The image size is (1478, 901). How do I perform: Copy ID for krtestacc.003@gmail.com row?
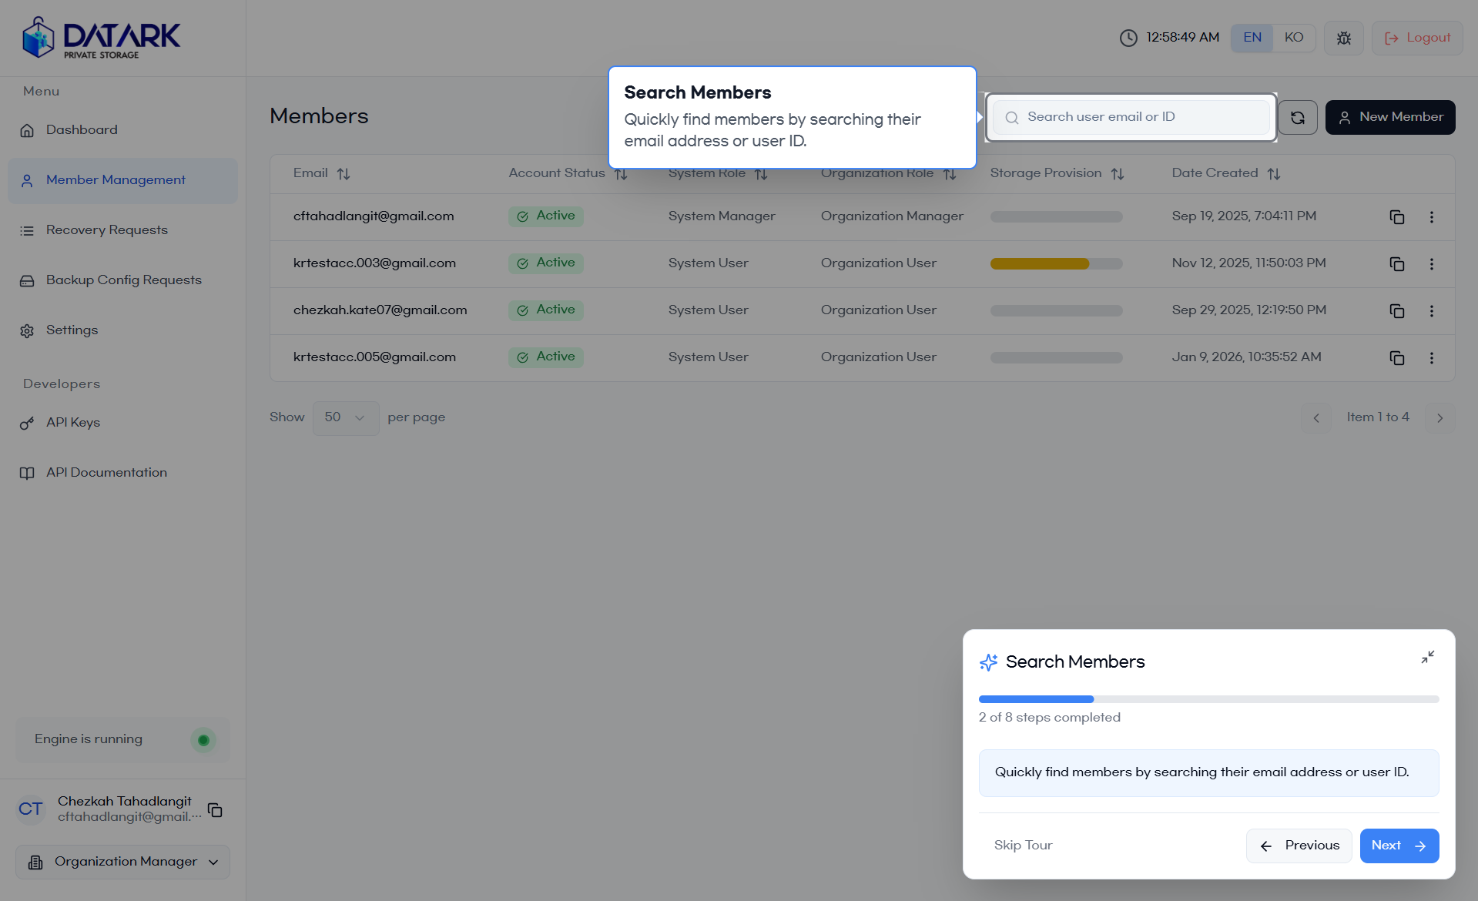[1396, 264]
